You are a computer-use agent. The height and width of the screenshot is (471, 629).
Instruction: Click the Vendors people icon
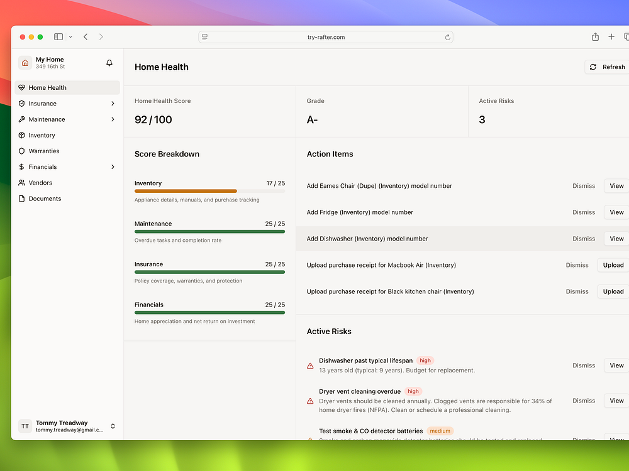click(x=21, y=183)
